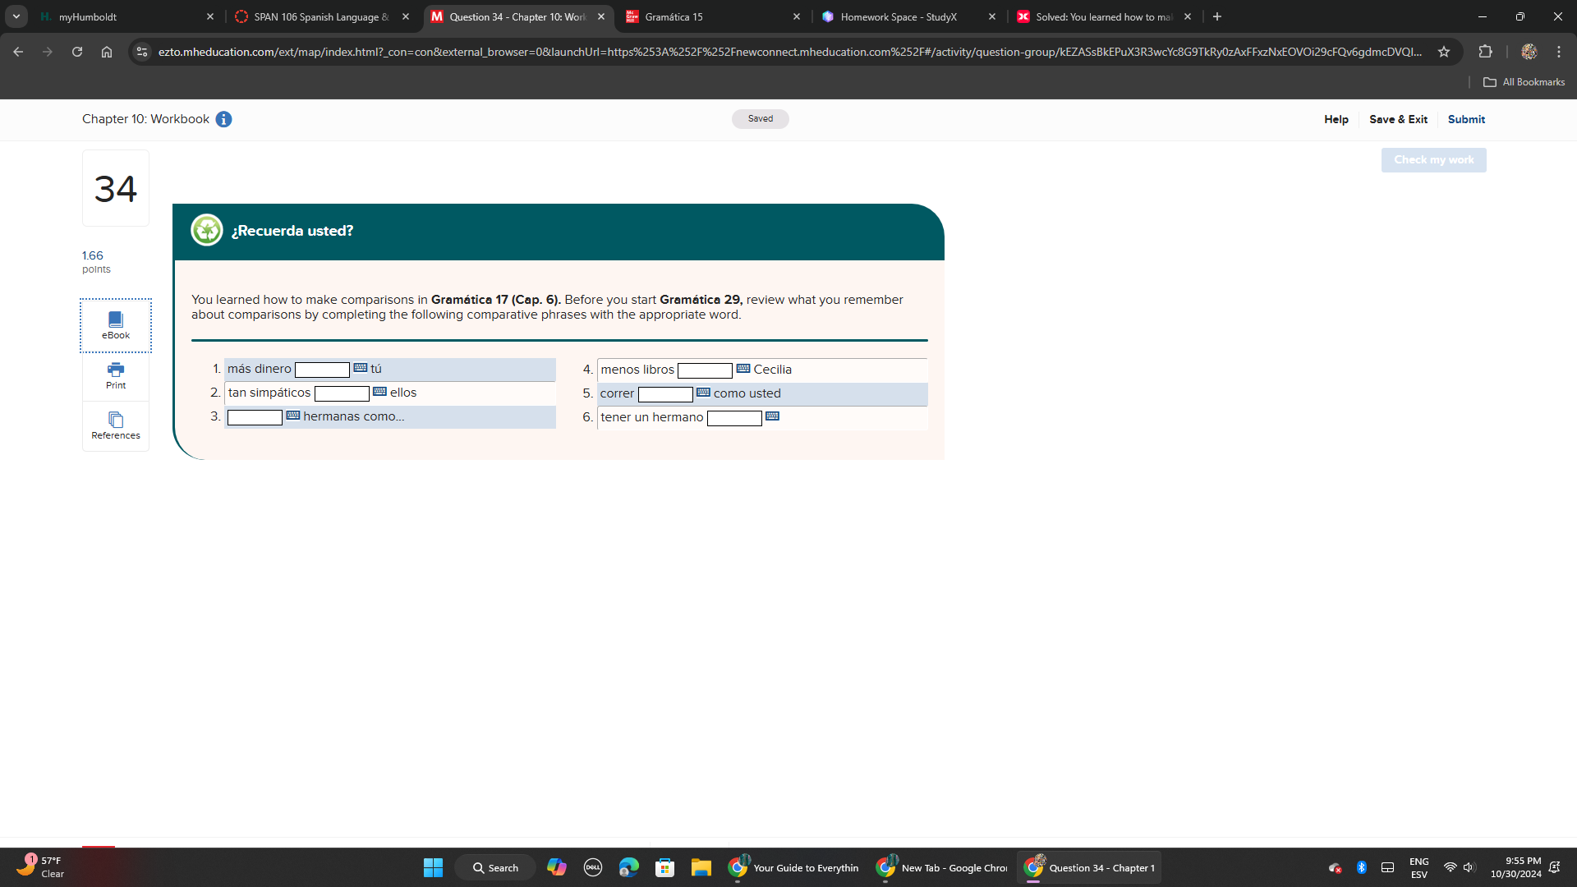Screen dimensions: 1577x887
Task: Open keyboard icon next to 'menos libros' blank
Action: 743,369
